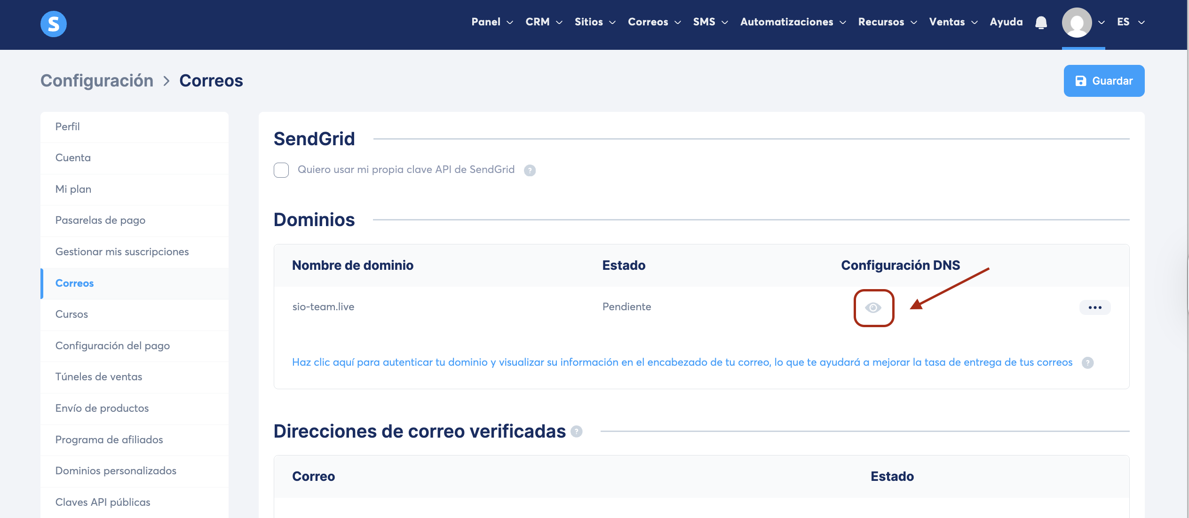Open three-dot actions for sio-team.live
This screenshot has height=518, width=1189.
click(x=1094, y=307)
